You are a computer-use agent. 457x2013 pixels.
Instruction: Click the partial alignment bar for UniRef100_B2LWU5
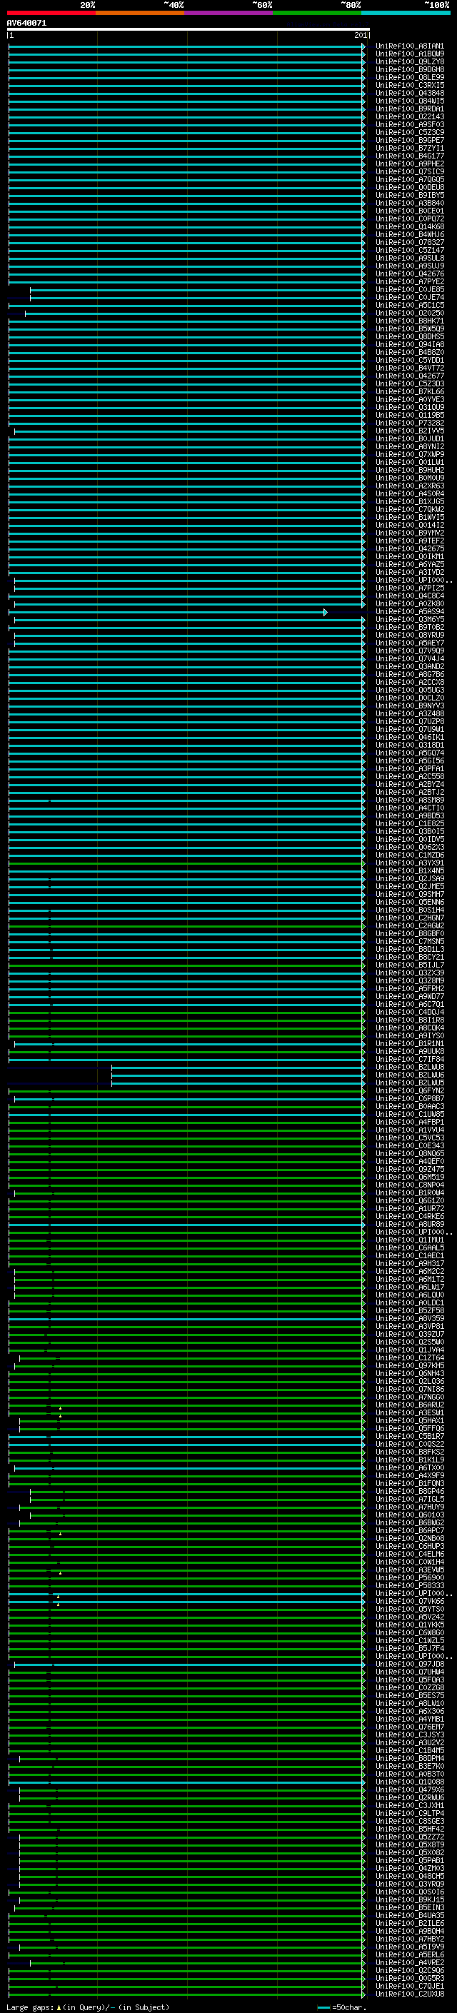click(x=238, y=1083)
